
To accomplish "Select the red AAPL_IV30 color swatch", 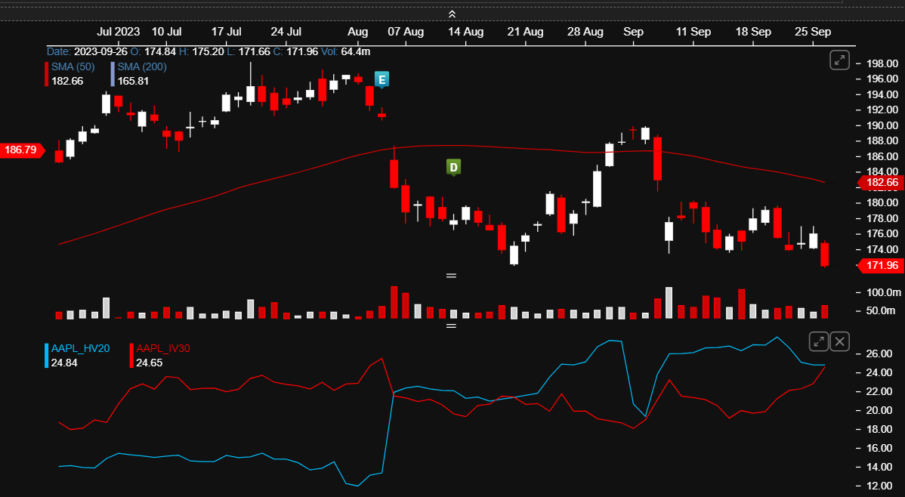I will click(x=131, y=356).
